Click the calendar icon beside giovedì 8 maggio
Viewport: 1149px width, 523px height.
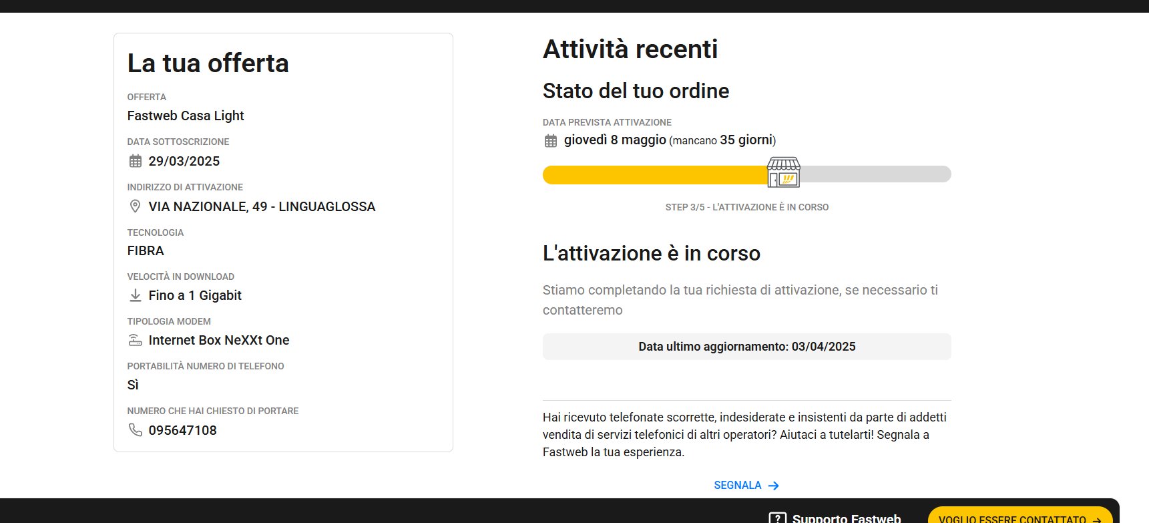[551, 140]
